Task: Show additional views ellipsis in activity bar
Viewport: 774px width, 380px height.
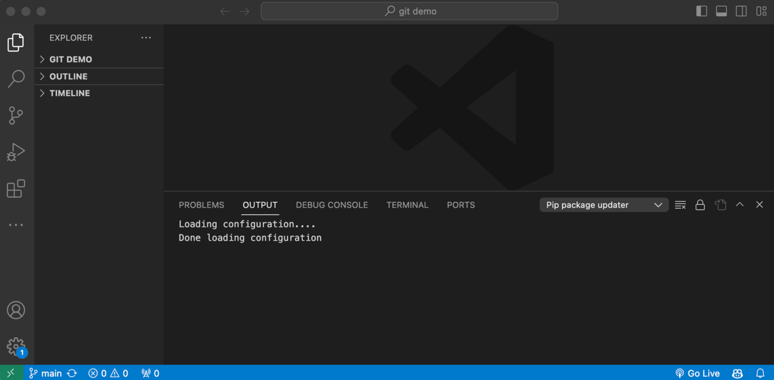Action: tap(16, 225)
